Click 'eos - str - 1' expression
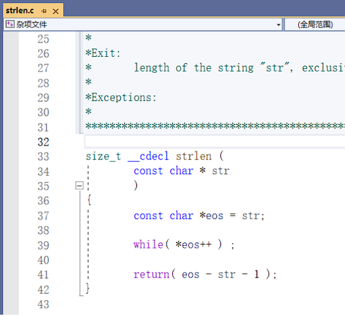The height and width of the screenshot is (316, 345). (220, 275)
